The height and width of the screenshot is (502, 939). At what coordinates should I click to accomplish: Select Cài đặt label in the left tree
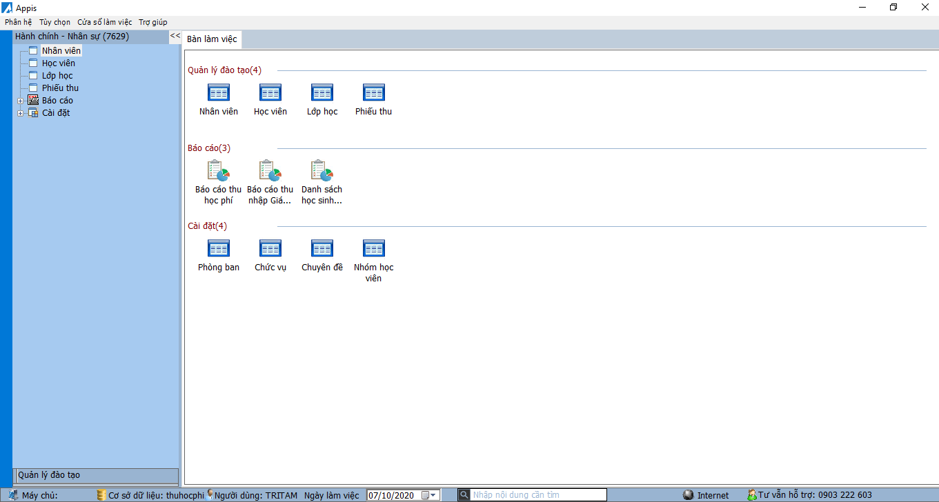[56, 112]
